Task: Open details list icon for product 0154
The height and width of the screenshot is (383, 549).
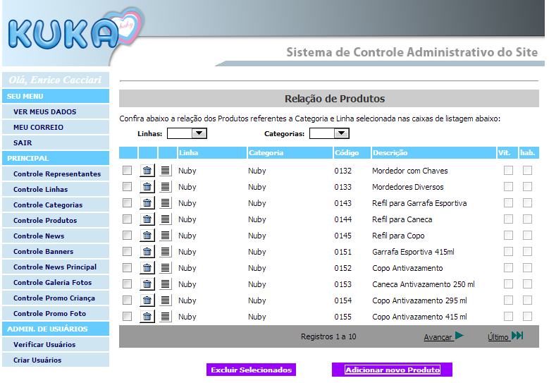Action: coord(165,300)
